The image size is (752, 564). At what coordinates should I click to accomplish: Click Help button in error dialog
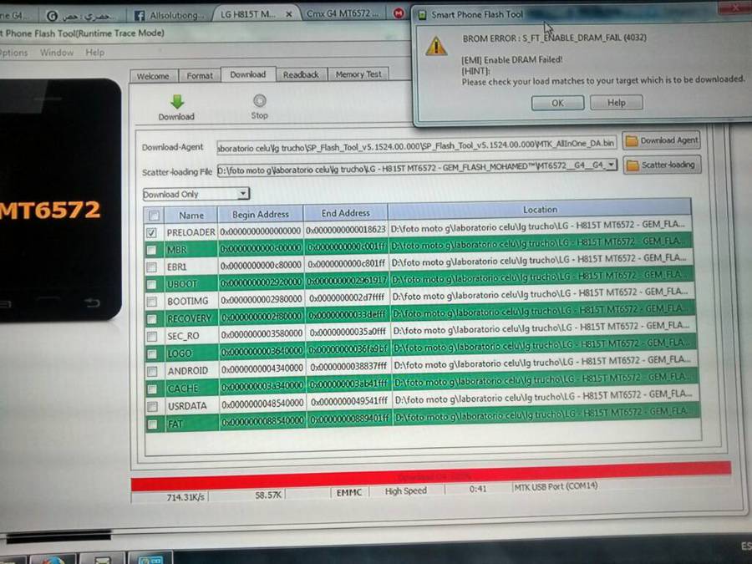point(617,103)
